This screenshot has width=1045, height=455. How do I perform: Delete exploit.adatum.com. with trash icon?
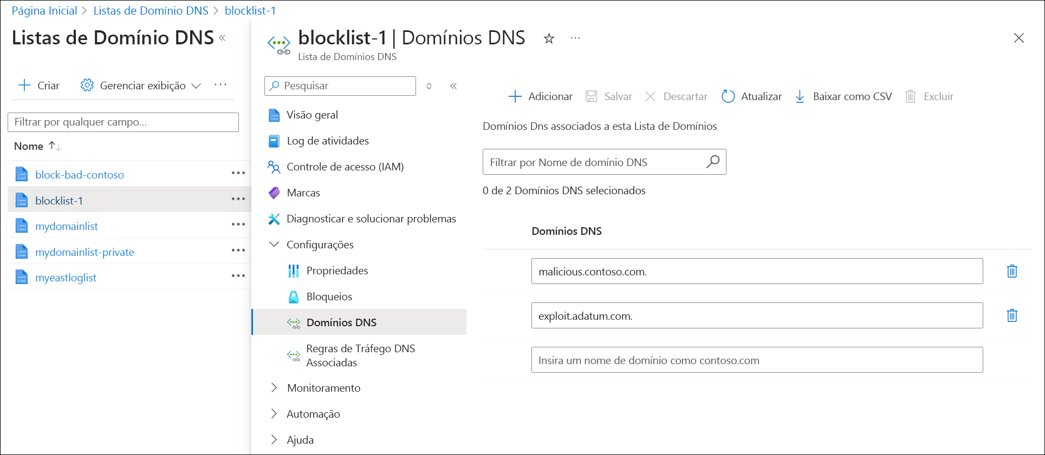(x=1012, y=315)
